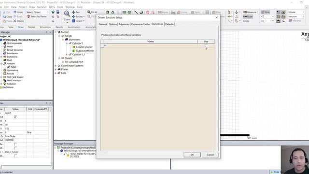Click Fit All in the toolbar

click(x=92, y=12)
